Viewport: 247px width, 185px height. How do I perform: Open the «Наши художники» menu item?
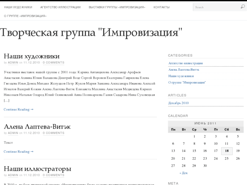18,7
